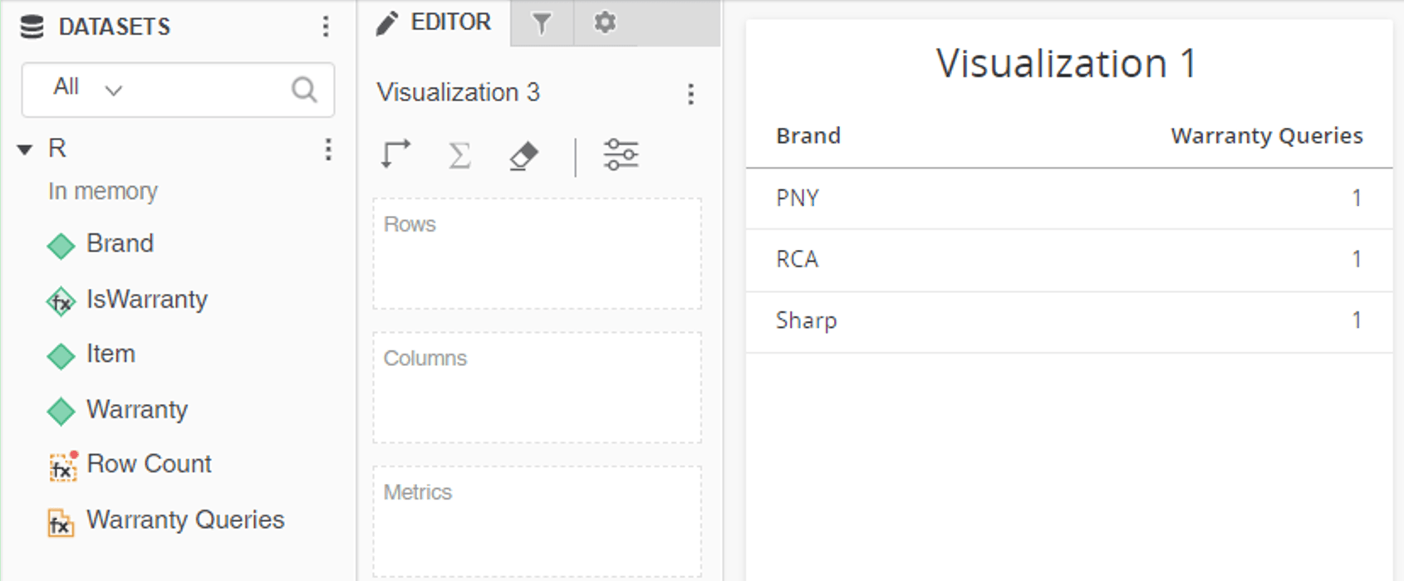Switch to the Format gear tab
The width and height of the screenshot is (1404, 581).
[x=605, y=22]
